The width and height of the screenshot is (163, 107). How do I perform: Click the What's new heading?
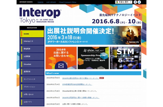pos(52,73)
